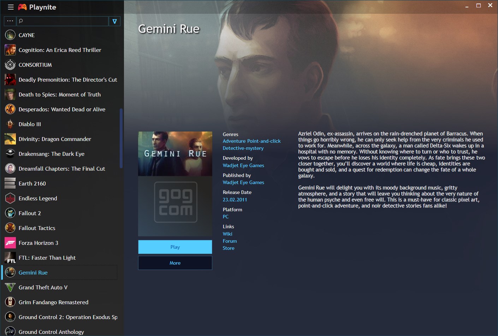This screenshot has height=336, width=498.
Task: Click the game library scrollbar
Action: click(121, 138)
